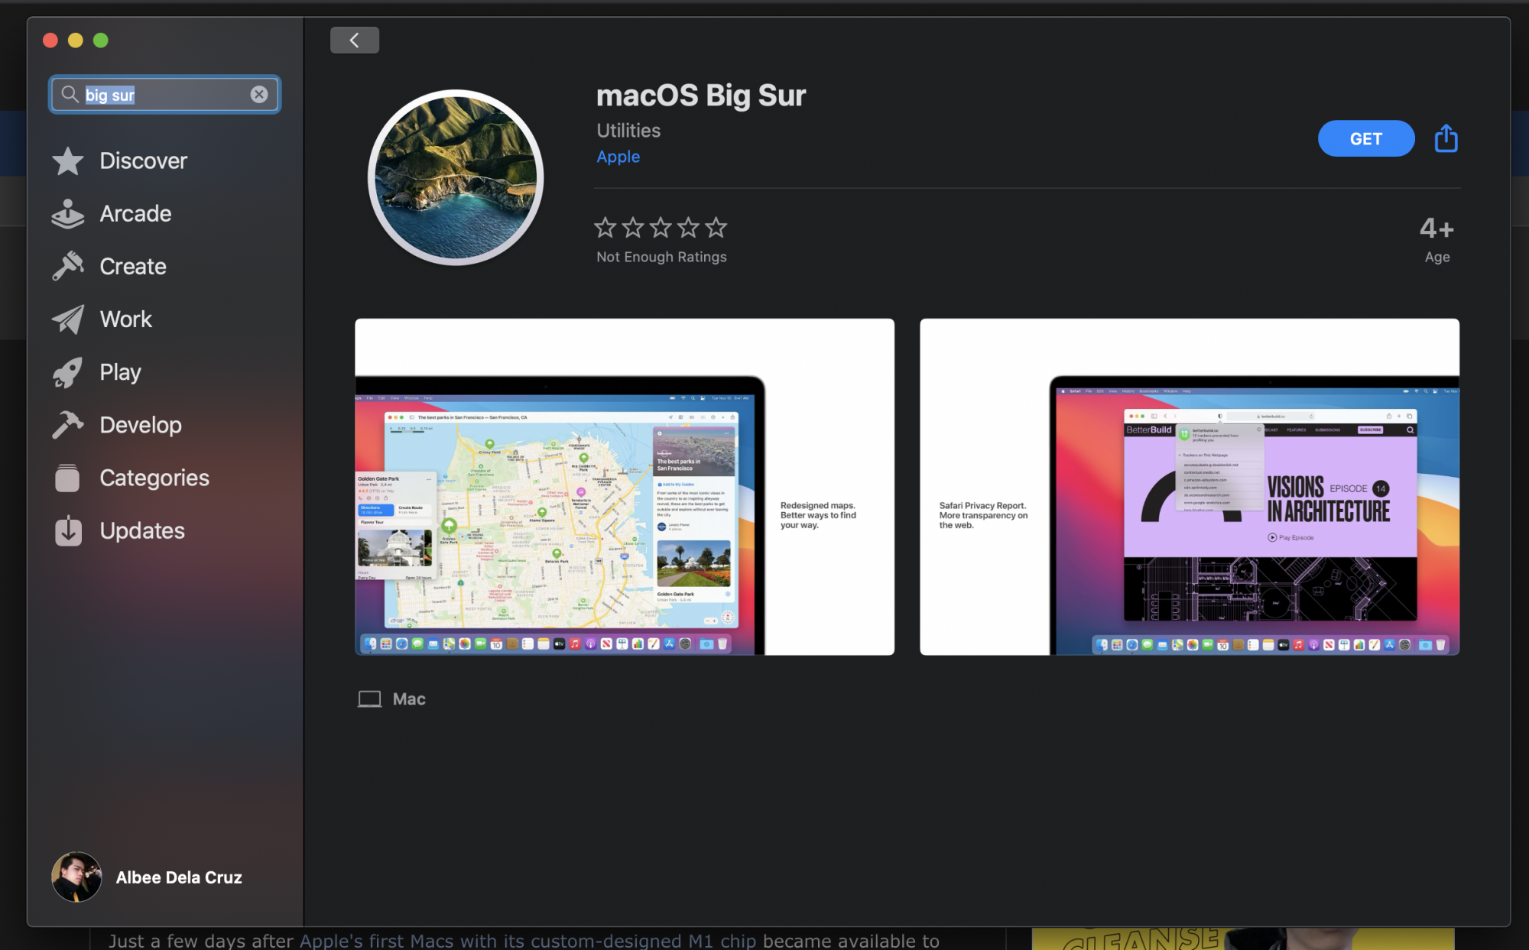Image resolution: width=1529 pixels, height=950 pixels.
Task: Open the redesigned Maps screenshot
Action: (624, 487)
